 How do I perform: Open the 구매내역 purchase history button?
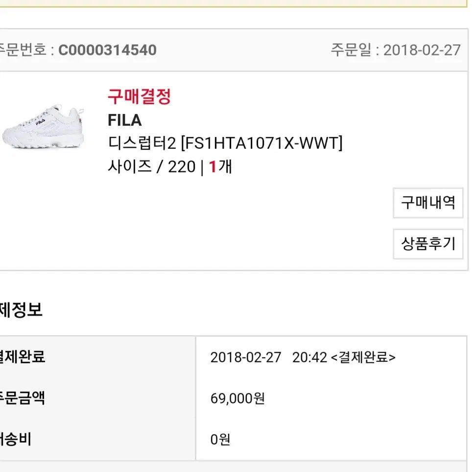[x=428, y=203]
